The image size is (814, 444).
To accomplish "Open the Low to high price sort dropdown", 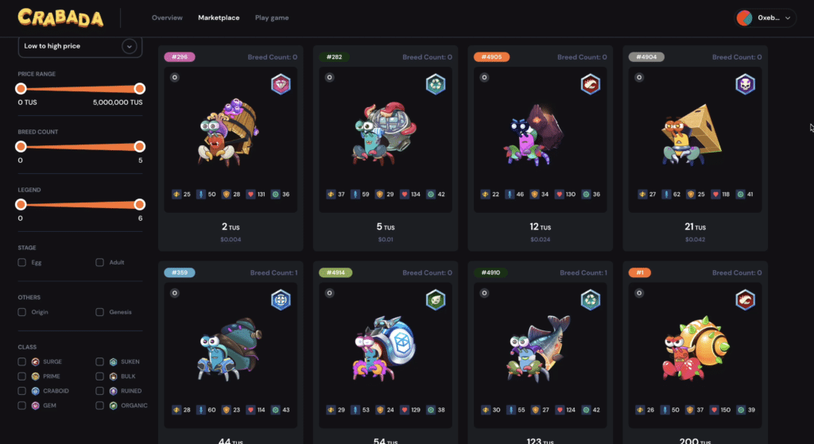I will point(80,47).
